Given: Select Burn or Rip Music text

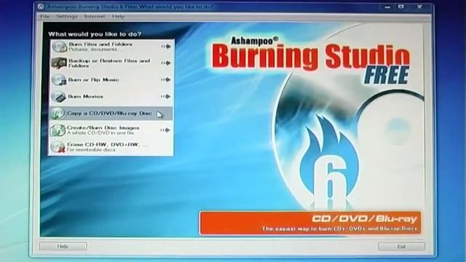Looking at the screenshot, I should pos(94,79).
